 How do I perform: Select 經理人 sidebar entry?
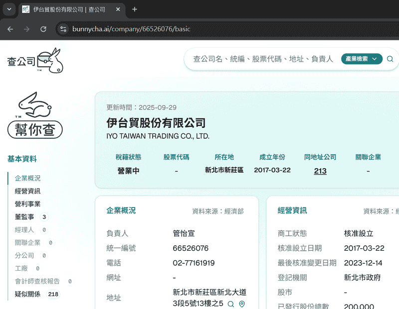click(24, 230)
